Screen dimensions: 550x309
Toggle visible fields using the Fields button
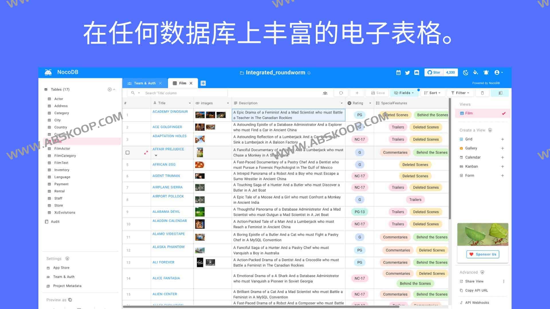(404, 93)
